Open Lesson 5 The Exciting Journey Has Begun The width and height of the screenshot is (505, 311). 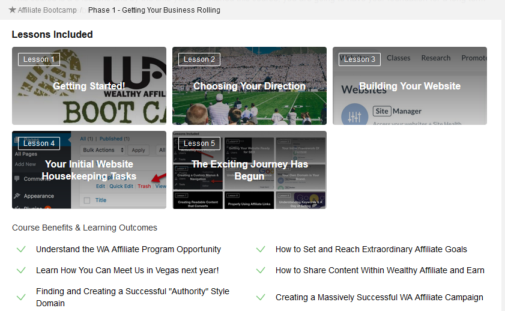pyautogui.click(x=249, y=170)
